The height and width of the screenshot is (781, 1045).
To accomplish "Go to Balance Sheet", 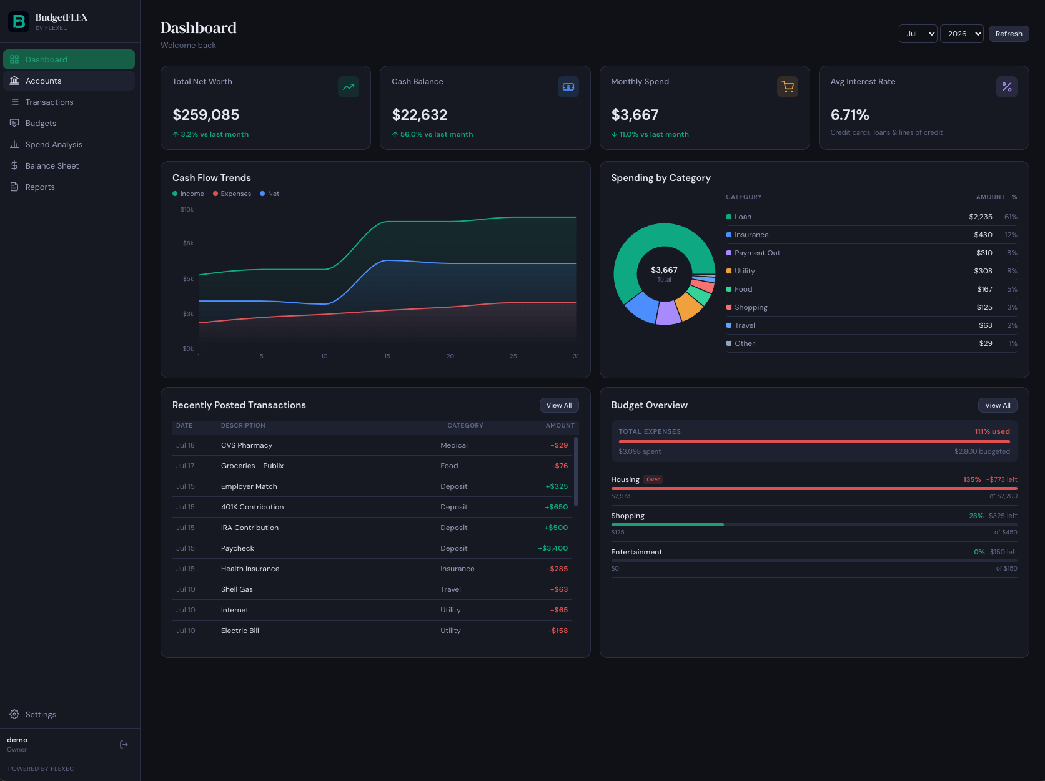I will (69, 165).
